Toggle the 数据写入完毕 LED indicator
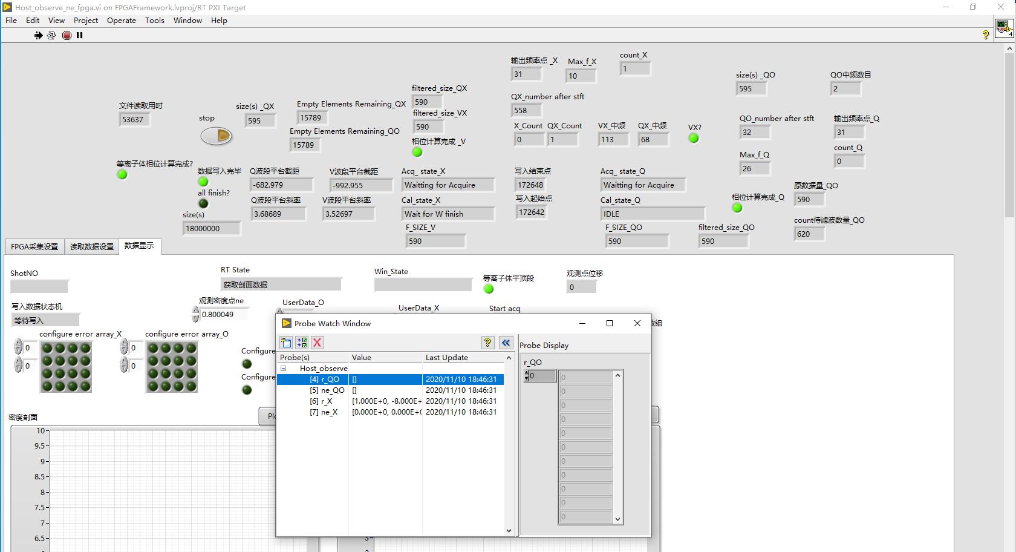This screenshot has width=1016, height=552. point(203,182)
